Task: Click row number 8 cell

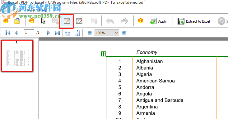Action: [120, 107]
